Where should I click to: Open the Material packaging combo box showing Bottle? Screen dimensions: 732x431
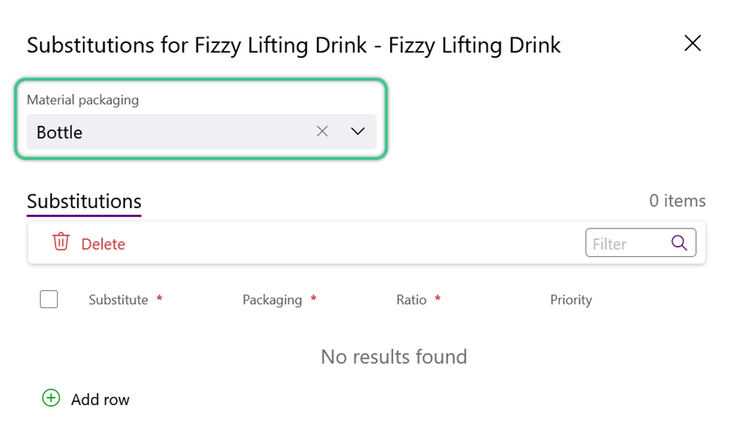201,132
